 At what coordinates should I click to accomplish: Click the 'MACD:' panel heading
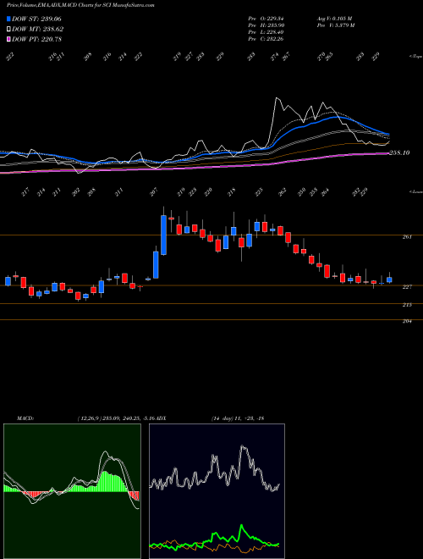[x=25, y=418]
